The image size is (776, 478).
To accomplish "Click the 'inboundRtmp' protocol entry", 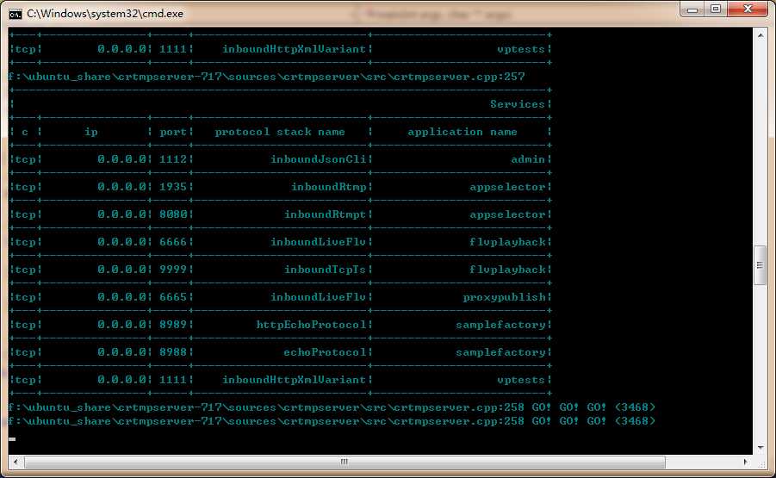I will [x=328, y=187].
